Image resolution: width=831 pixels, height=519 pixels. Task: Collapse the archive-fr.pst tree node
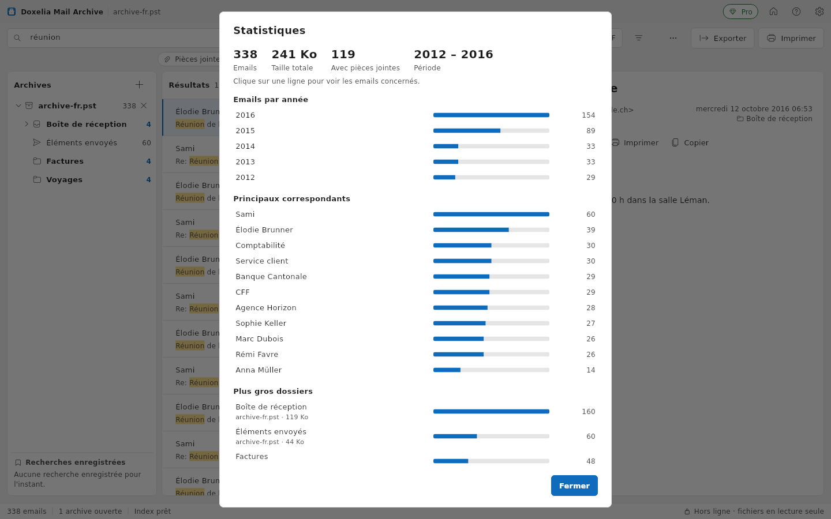click(x=18, y=106)
